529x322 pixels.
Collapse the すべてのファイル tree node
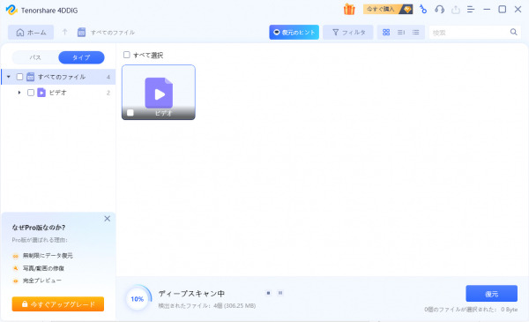coord(9,77)
